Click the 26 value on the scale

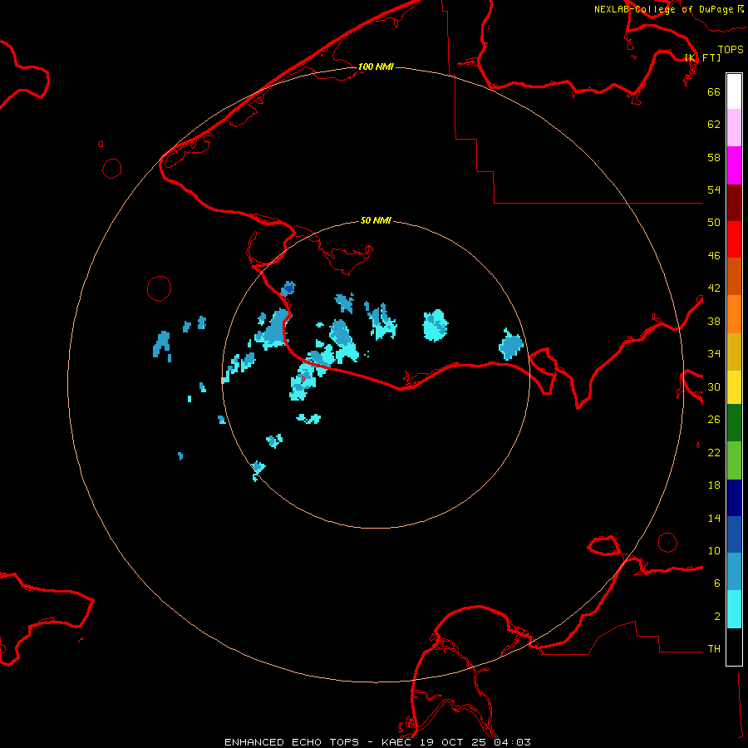pos(714,420)
